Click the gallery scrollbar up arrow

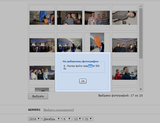tap(141, 6)
